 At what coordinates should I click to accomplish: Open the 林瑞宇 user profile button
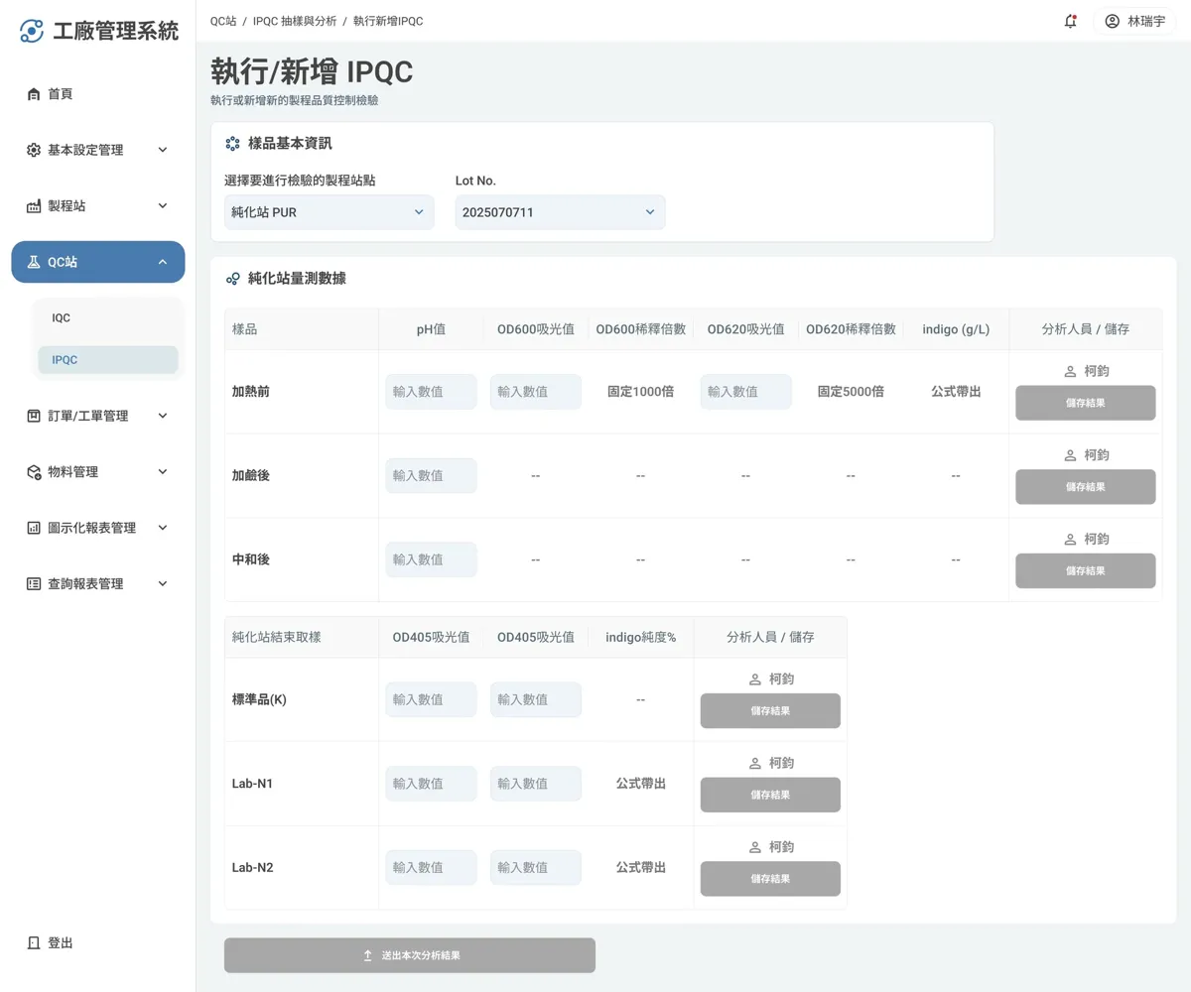click(1134, 21)
